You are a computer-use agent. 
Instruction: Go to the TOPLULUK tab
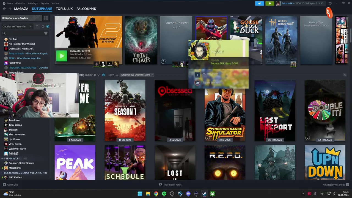(64, 9)
